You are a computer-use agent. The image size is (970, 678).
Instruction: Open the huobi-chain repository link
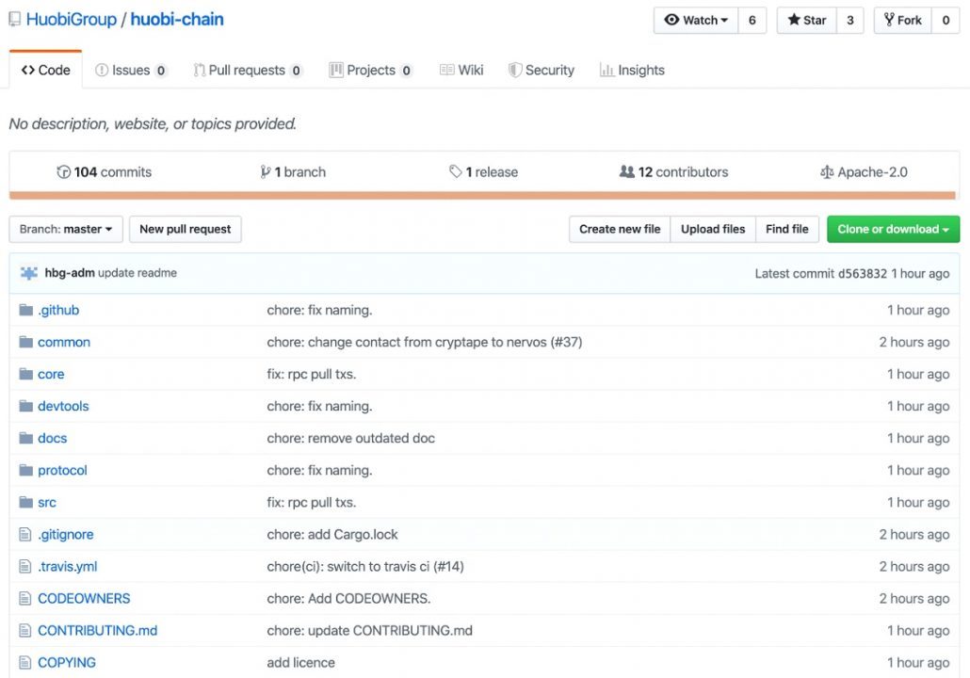177,19
